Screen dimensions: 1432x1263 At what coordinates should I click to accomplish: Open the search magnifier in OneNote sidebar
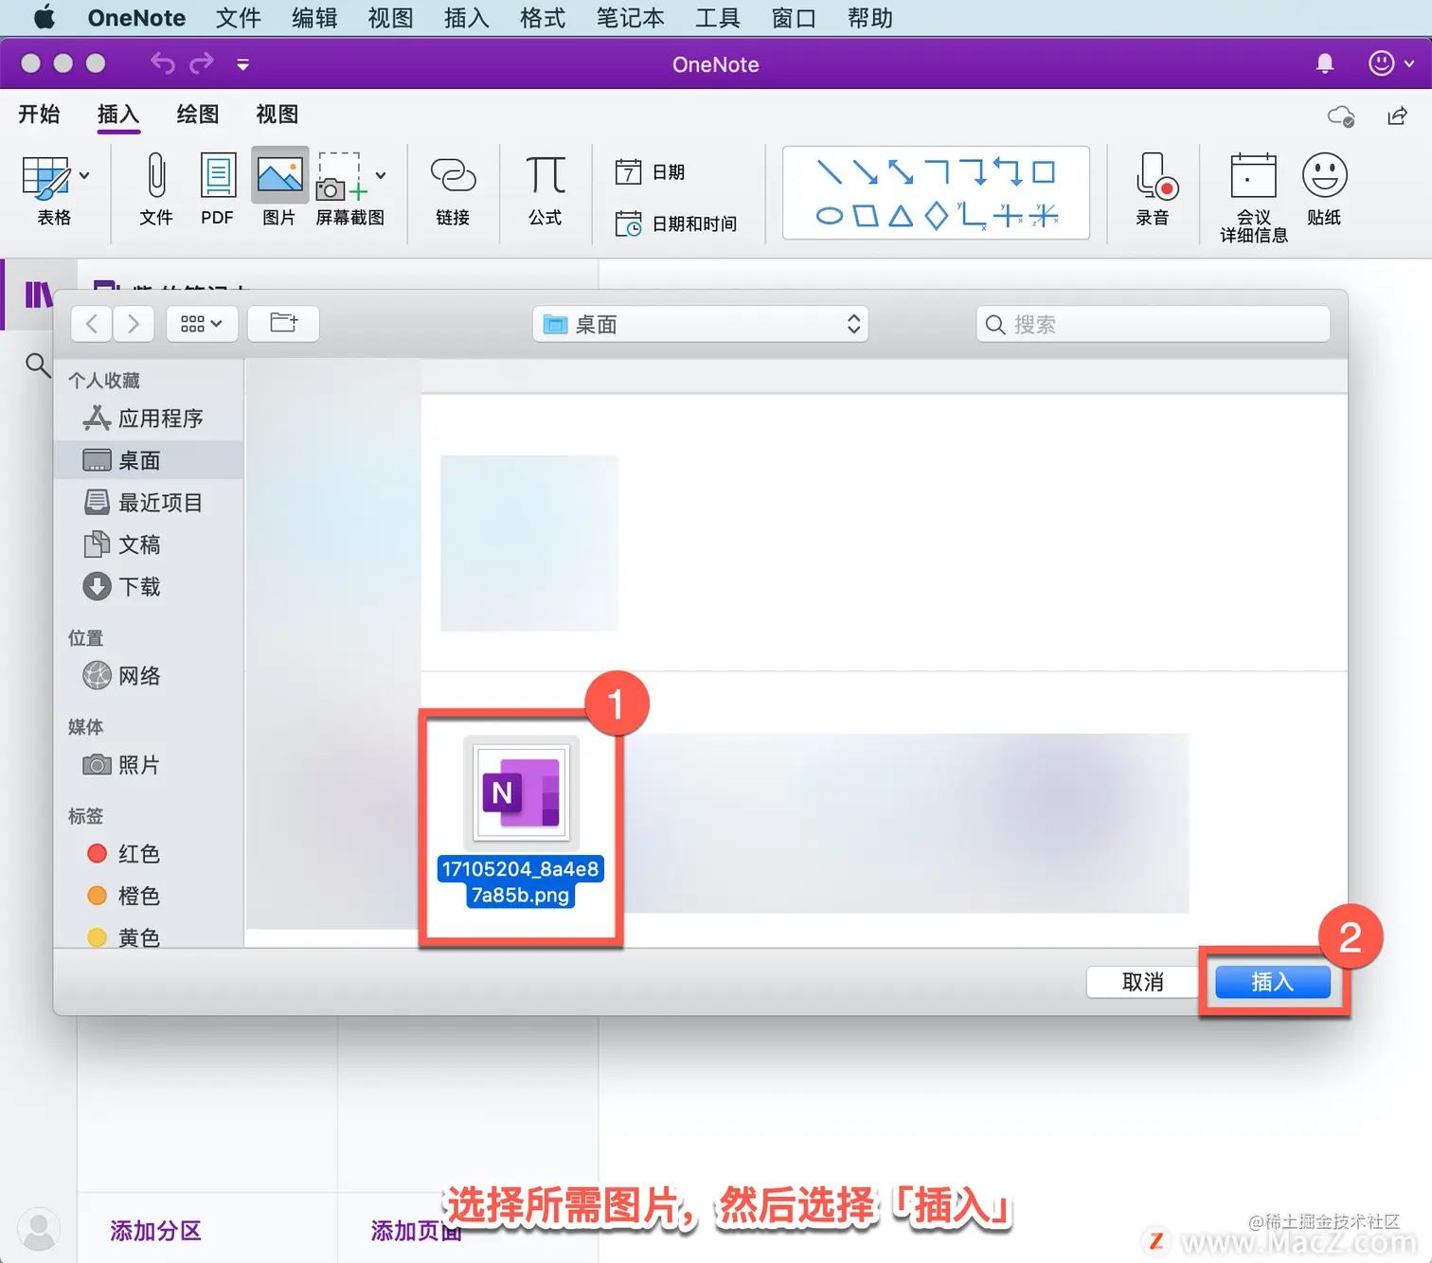[37, 365]
